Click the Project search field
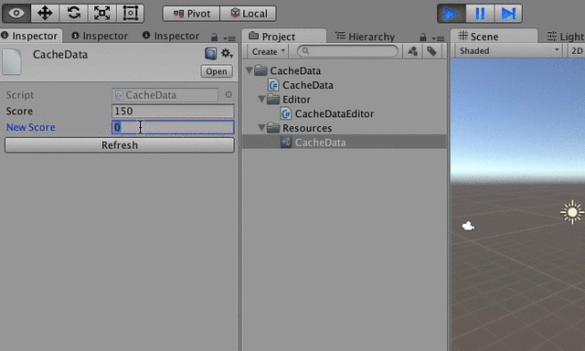This screenshot has height=351, width=585. pos(347,51)
